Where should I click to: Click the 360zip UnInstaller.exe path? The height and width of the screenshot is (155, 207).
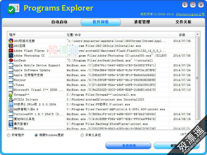tap(104, 46)
